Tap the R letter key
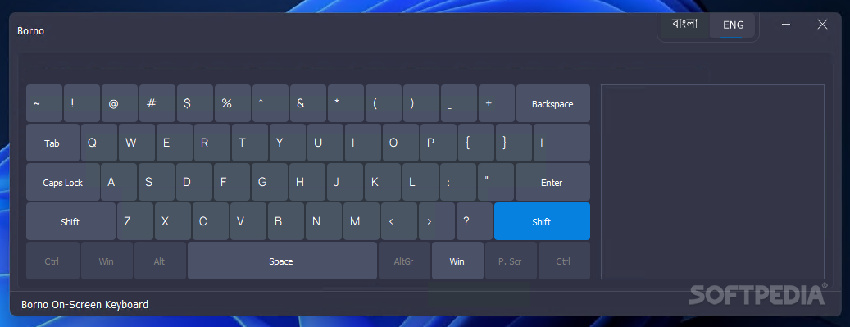The height and width of the screenshot is (327, 850). coord(212,143)
